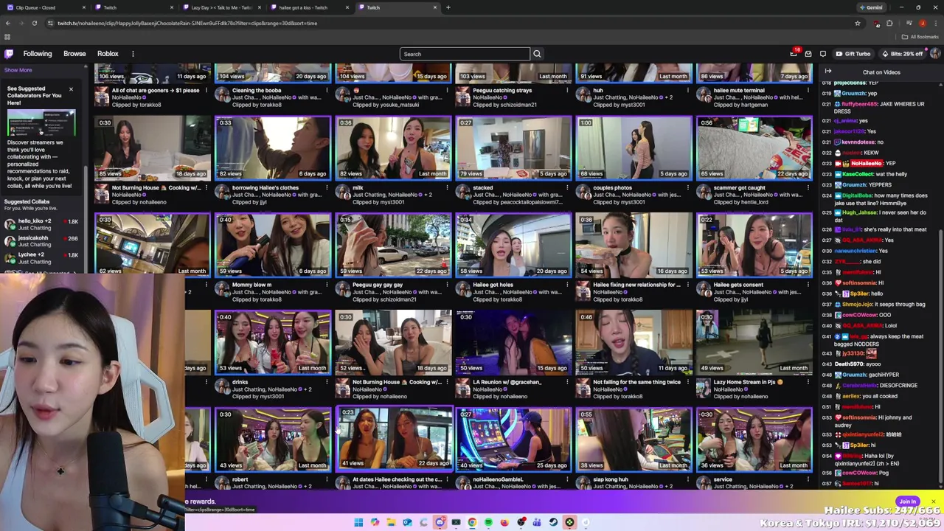The height and width of the screenshot is (531, 944).
Task: Open a new browser tab
Action: coord(448,7)
